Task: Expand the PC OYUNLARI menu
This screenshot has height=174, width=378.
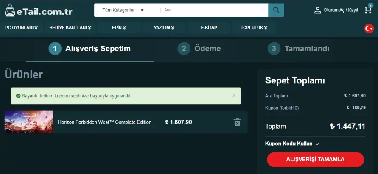Action: [x=22, y=28]
